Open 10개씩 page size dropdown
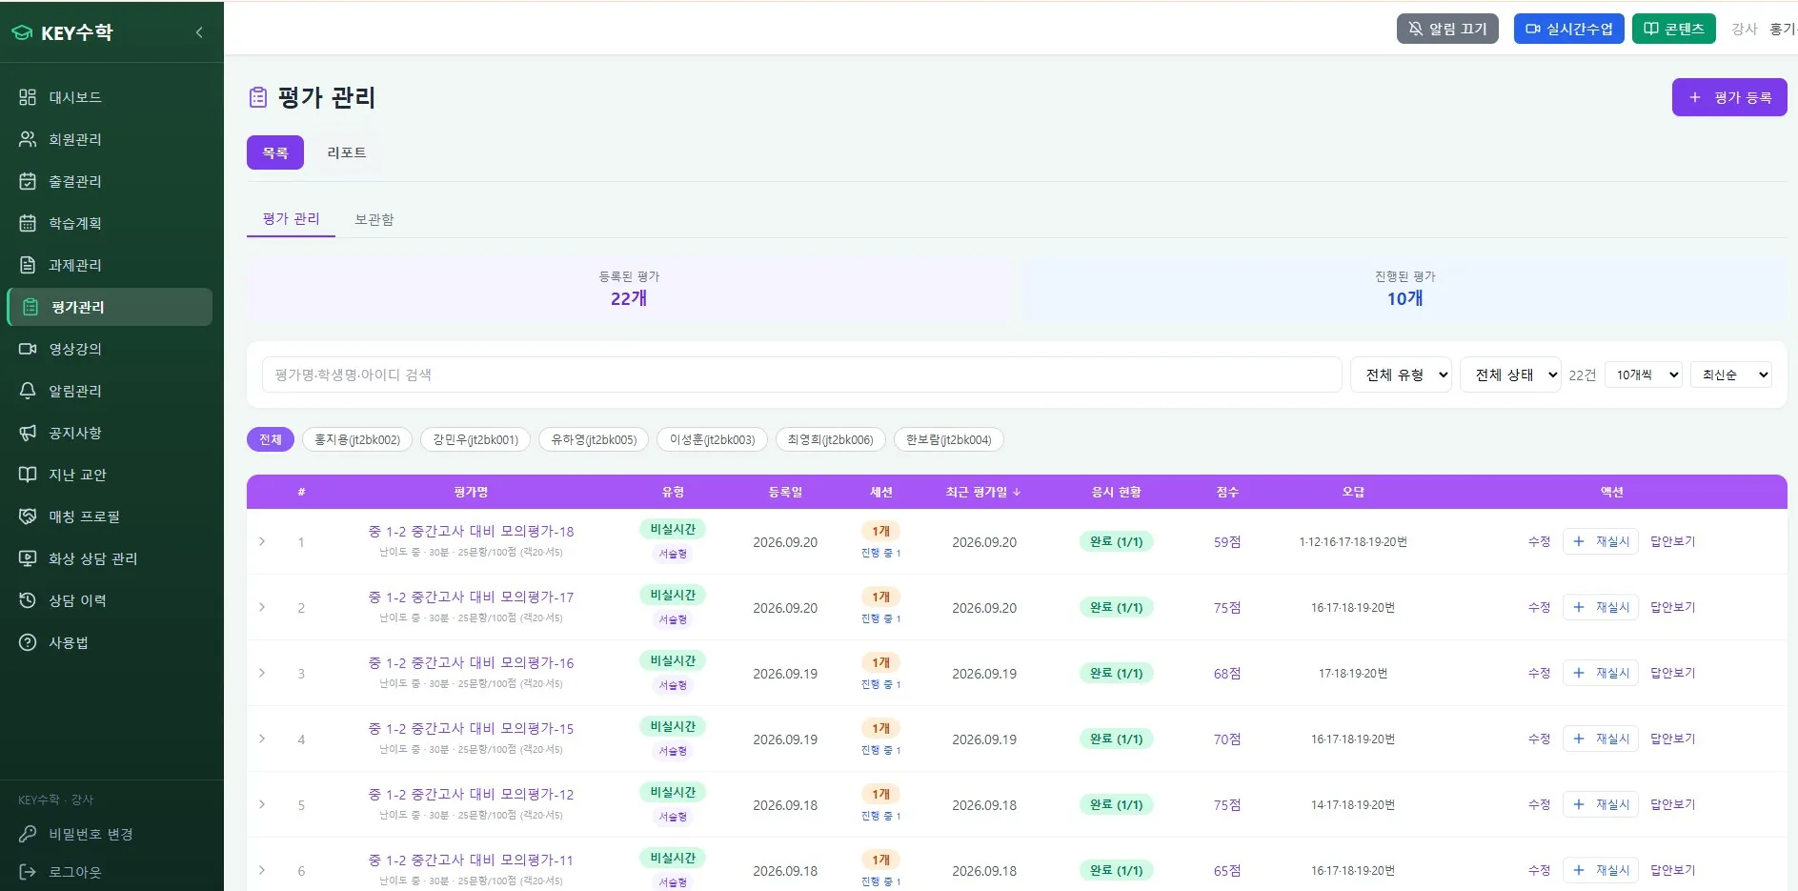1798x891 pixels. tap(1643, 375)
